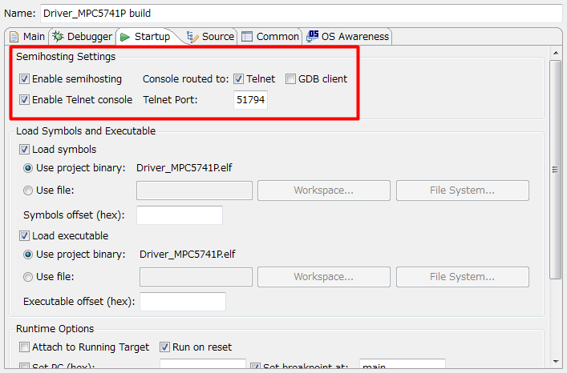The image size is (567, 373).
Task: Open the Debugger tab
Action: click(x=83, y=37)
